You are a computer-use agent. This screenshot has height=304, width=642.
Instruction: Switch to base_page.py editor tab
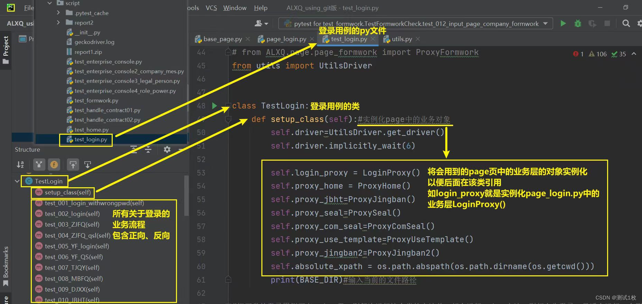(x=223, y=39)
